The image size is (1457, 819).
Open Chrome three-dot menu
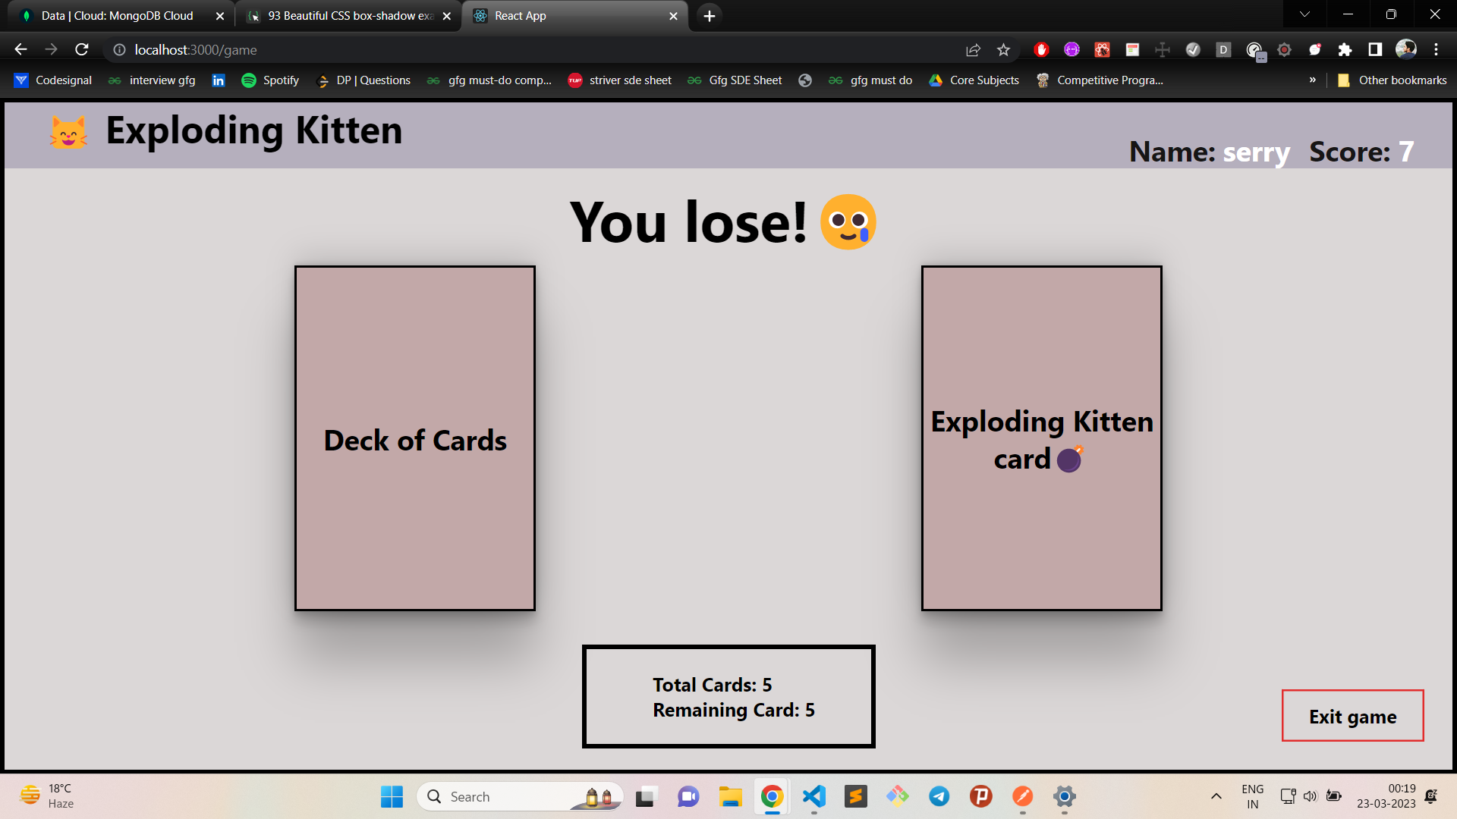tap(1436, 50)
